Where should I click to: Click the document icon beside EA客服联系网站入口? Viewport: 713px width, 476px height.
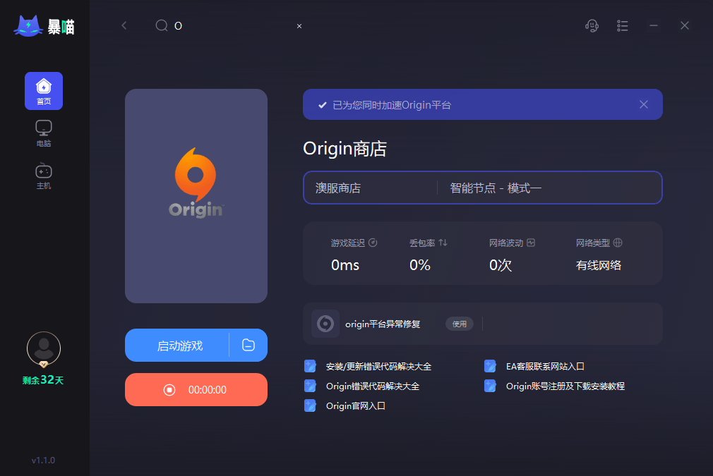[x=490, y=366]
